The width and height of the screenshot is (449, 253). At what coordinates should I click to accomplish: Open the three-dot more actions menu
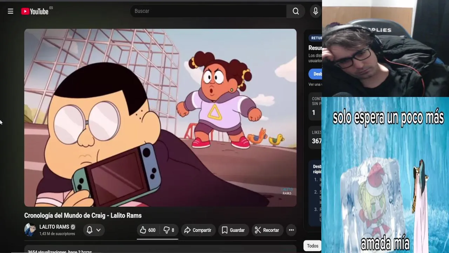[291, 230]
